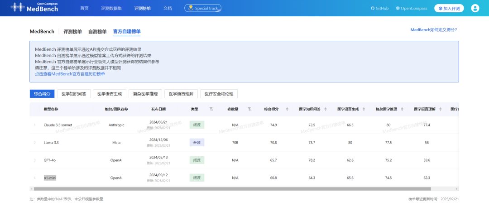The width and height of the screenshot is (489, 212).
Task: Open the filter icon in 类型 column
Action: (211, 109)
